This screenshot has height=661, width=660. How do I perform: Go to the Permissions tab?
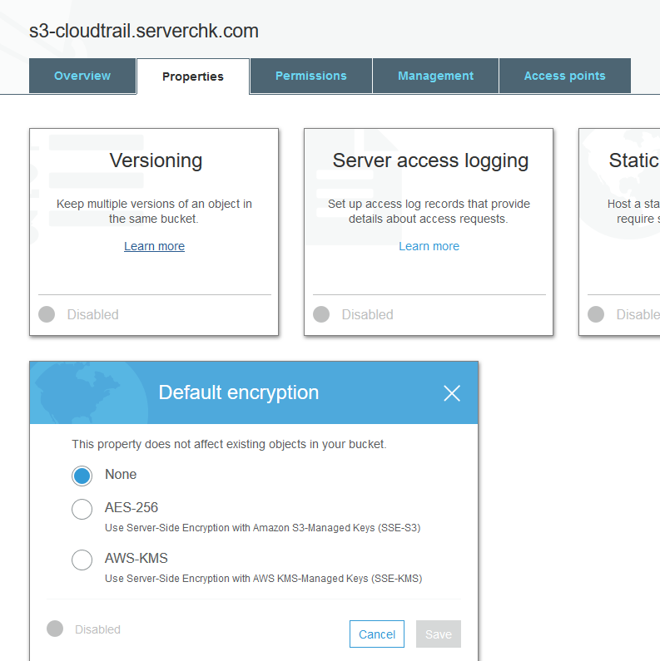(x=311, y=76)
